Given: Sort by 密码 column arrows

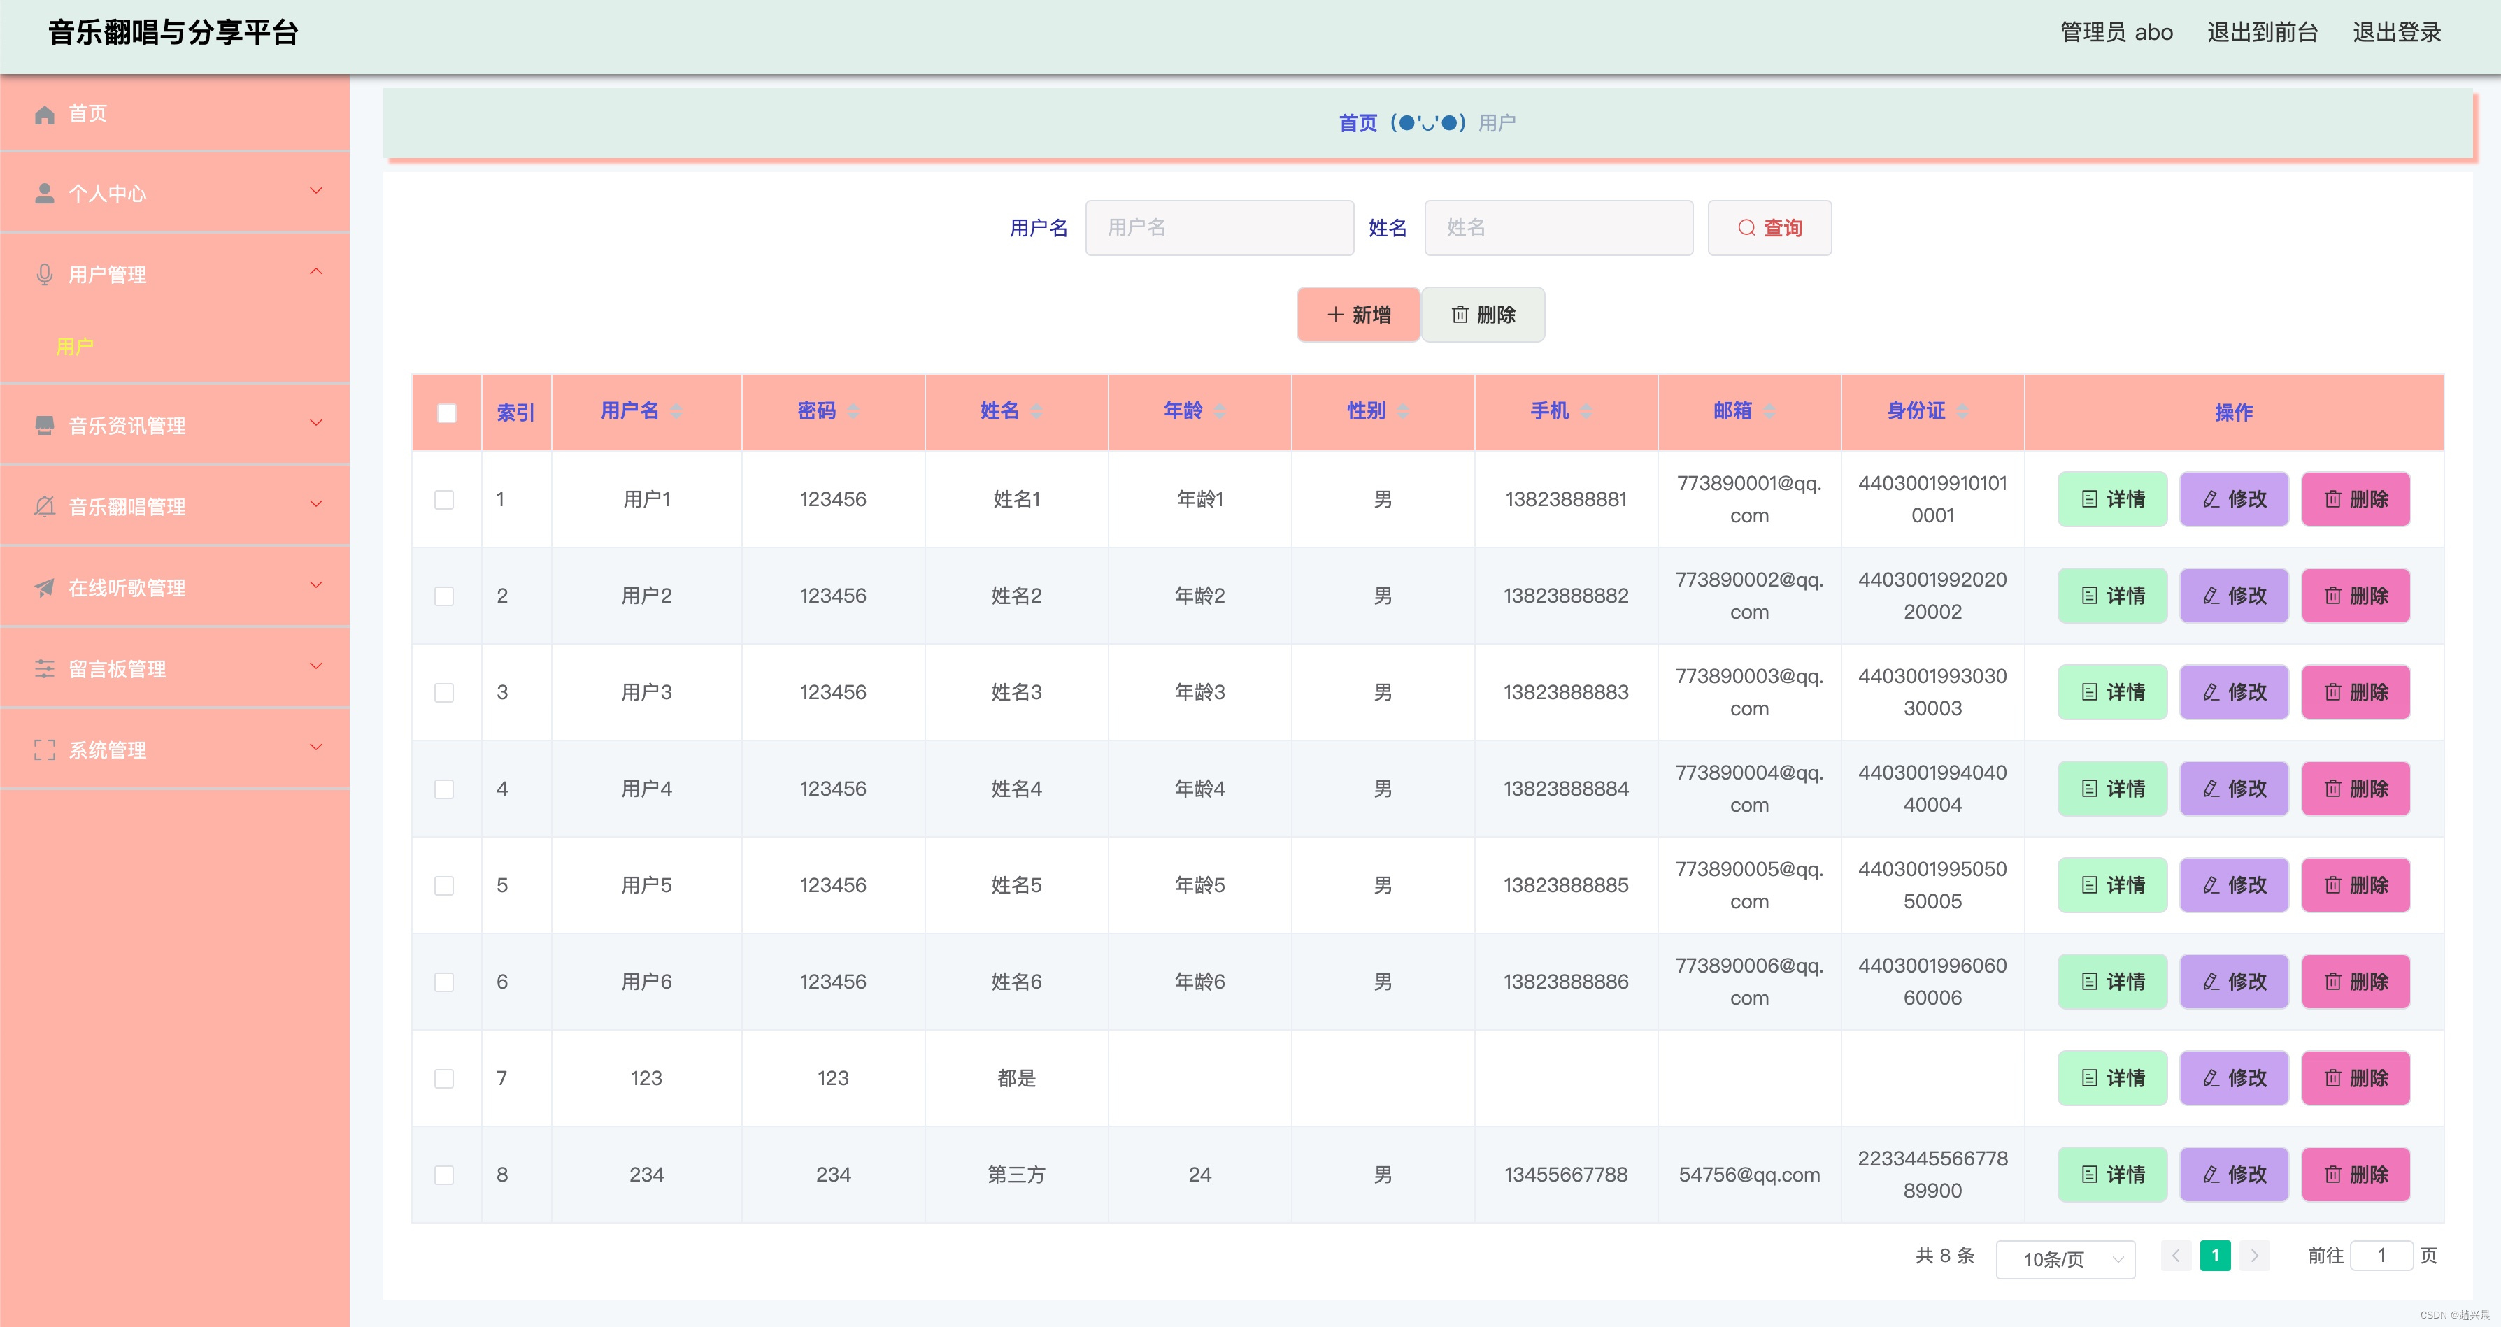Looking at the screenshot, I should (x=853, y=412).
